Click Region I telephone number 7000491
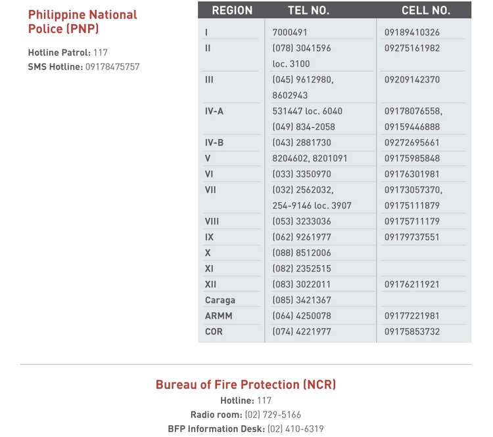This screenshot has height=437, width=493. pyautogui.click(x=290, y=32)
